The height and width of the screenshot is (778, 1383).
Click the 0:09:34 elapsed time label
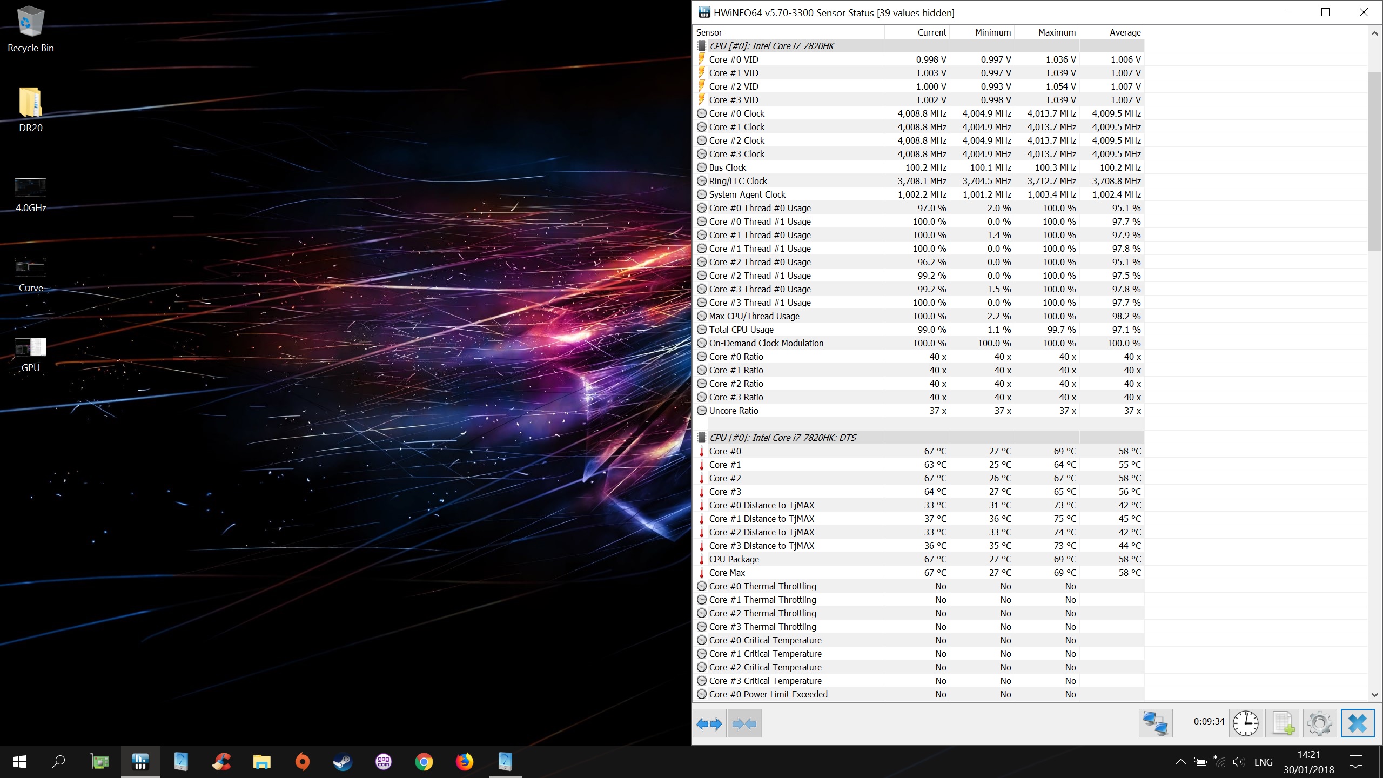[x=1209, y=721]
